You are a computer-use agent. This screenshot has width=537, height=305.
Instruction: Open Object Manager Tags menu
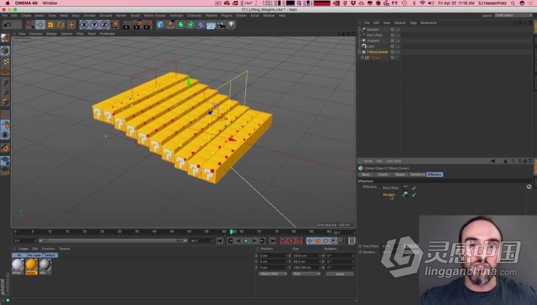(413, 23)
